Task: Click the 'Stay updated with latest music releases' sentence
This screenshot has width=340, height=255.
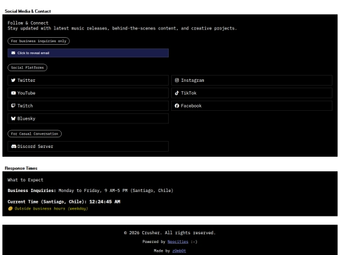Action: [x=122, y=28]
